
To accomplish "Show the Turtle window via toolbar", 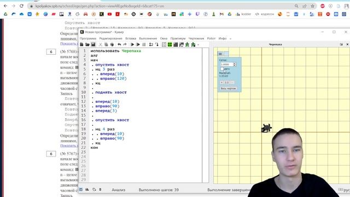I will (x=187, y=44).
